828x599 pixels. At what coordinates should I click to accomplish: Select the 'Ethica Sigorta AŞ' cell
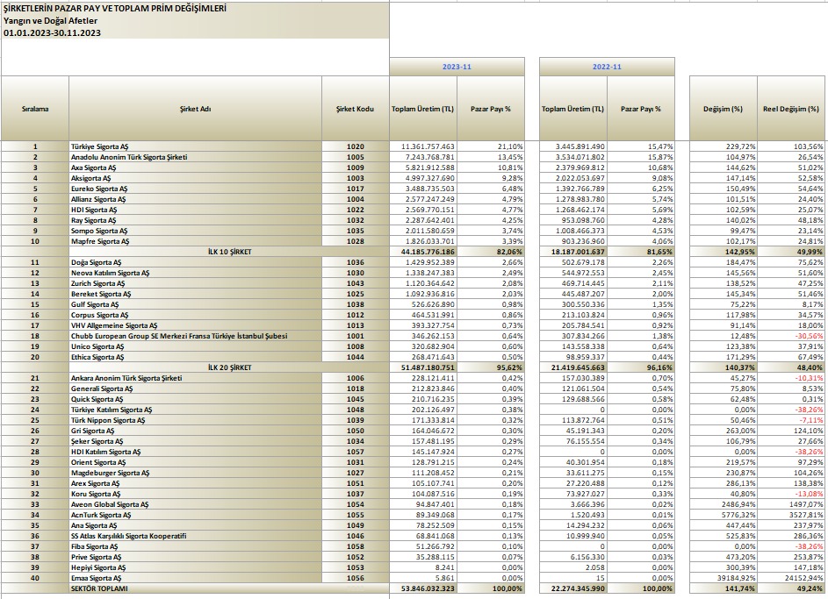[x=196, y=357]
